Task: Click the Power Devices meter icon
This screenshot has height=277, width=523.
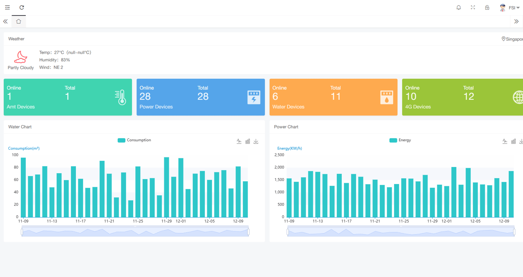Action: tap(254, 97)
